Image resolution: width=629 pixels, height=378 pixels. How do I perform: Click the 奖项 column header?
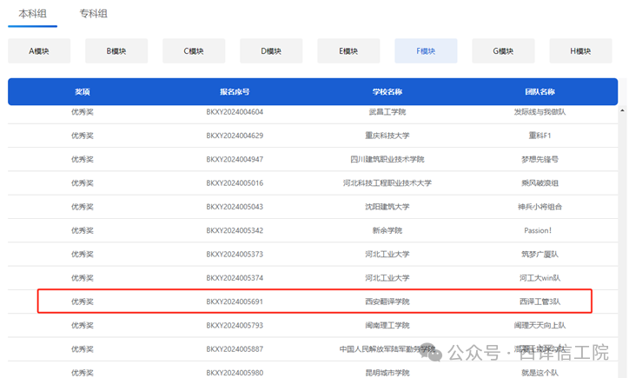pyautogui.click(x=83, y=91)
